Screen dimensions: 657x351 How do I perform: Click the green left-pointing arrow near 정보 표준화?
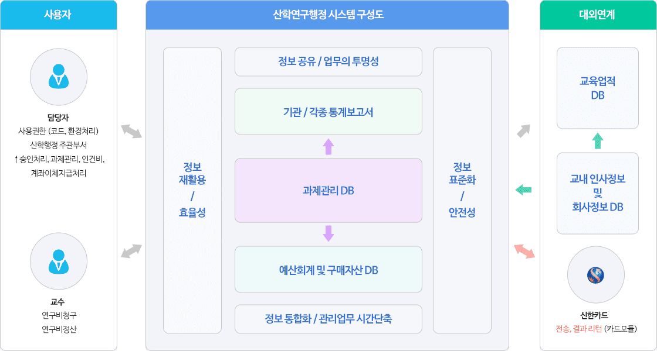coord(523,189)
